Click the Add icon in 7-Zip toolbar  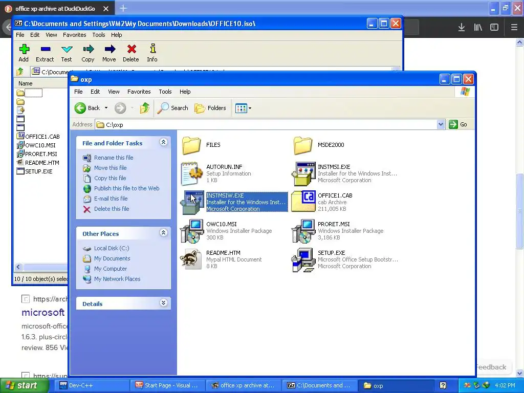click(24, 49)
